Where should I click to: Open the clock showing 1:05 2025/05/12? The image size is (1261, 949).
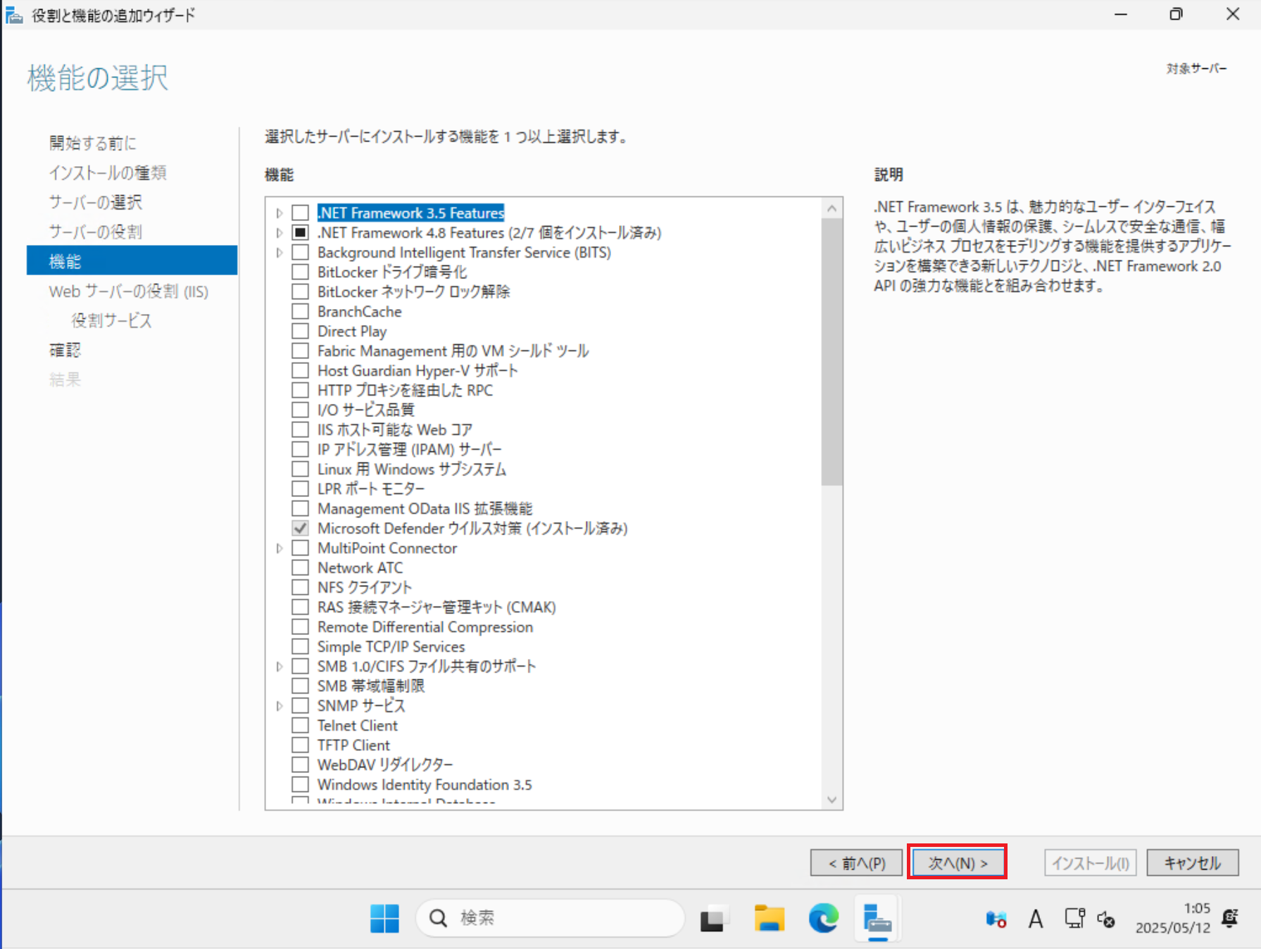coord(1172,918)
